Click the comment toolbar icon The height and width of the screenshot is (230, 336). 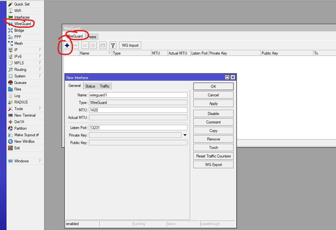coord(103,45)
